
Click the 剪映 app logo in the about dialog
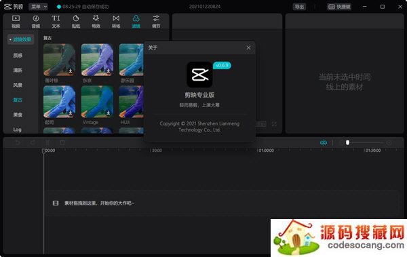pos(199,75)
